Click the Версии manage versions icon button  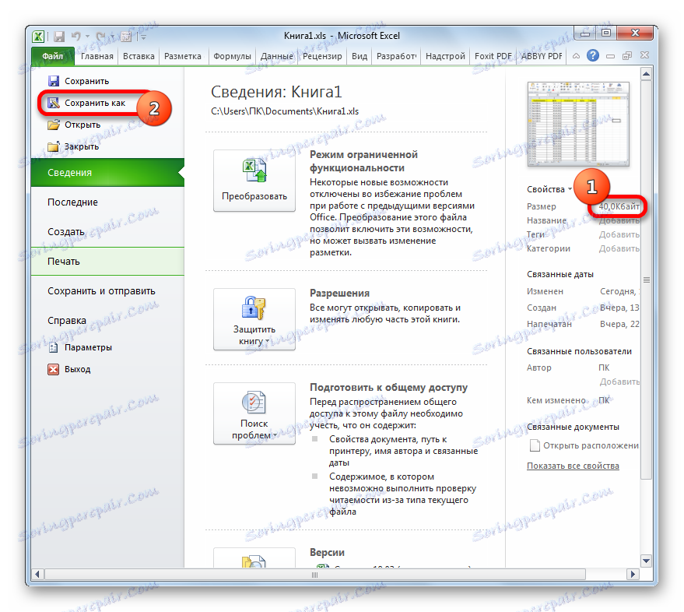pyautogui.click(x=254, y=557)
